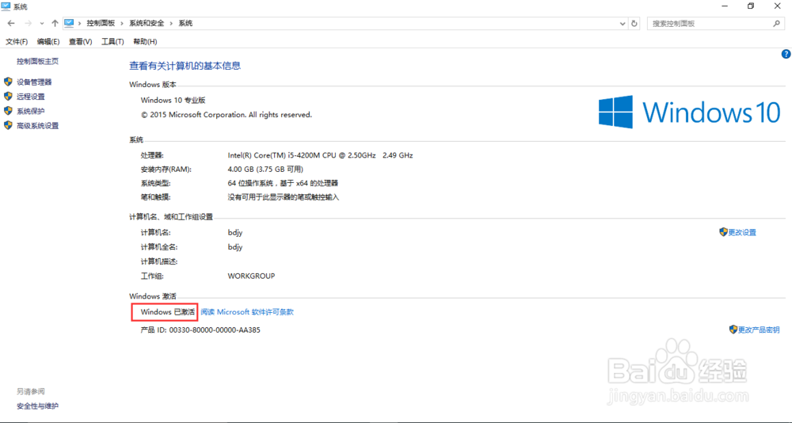The height and width of the screenshot is (423, 792).
Task: Select 控制面板 in the breadcrumb path
Action: pos(101,23)
